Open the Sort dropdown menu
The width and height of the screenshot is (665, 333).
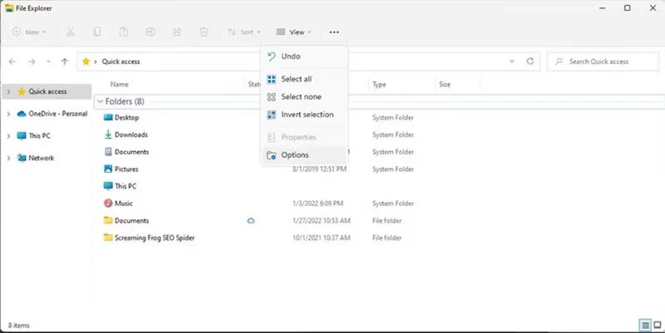[x=244, y=32]
